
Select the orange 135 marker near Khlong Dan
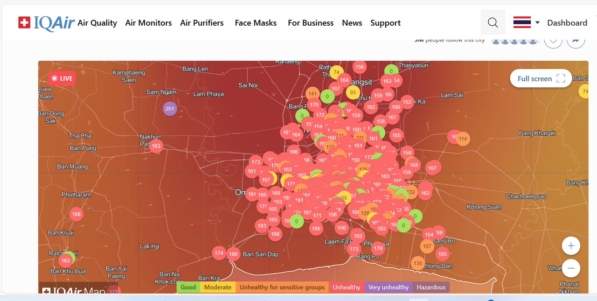(x=418, y=263)
